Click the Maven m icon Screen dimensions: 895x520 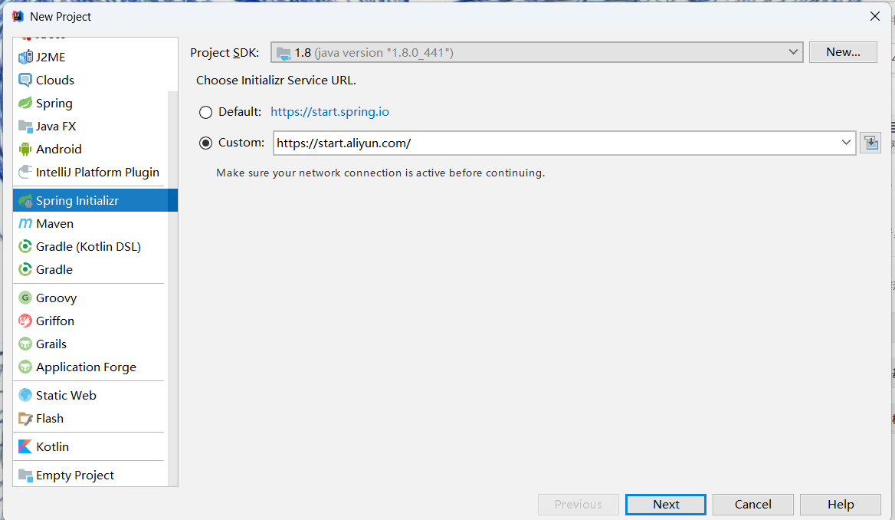coord(25,223)
